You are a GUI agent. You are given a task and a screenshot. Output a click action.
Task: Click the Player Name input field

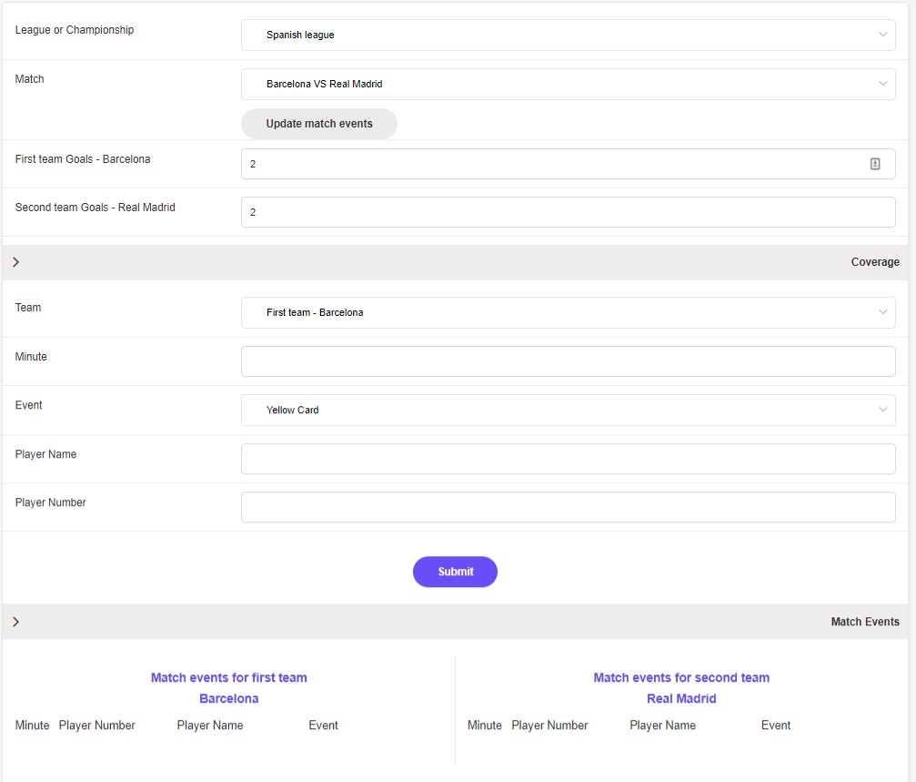(568, 459)
